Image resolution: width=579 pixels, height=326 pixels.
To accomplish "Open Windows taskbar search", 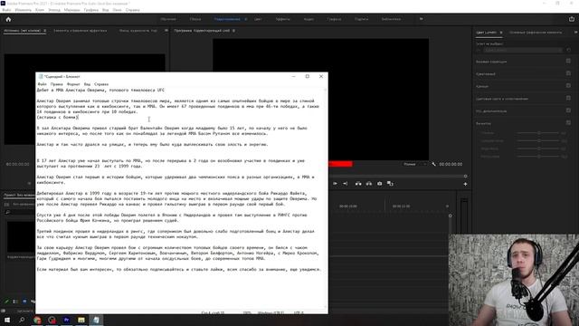I will tap(22, 320).
